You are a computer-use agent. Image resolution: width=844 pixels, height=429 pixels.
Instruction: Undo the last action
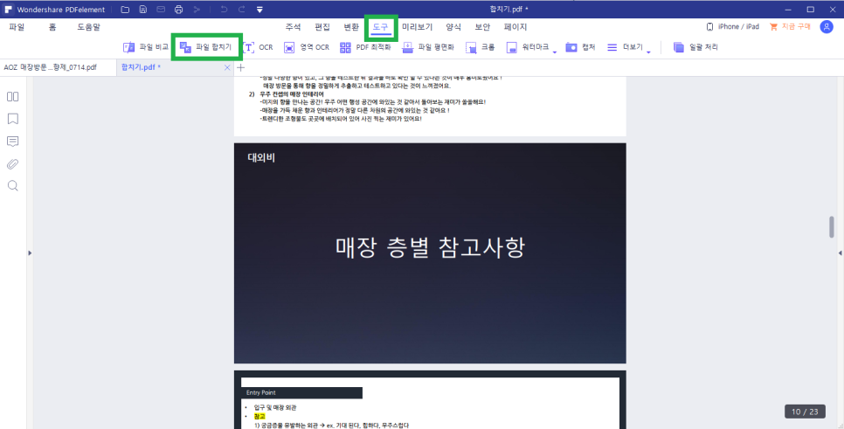(224, 10)
